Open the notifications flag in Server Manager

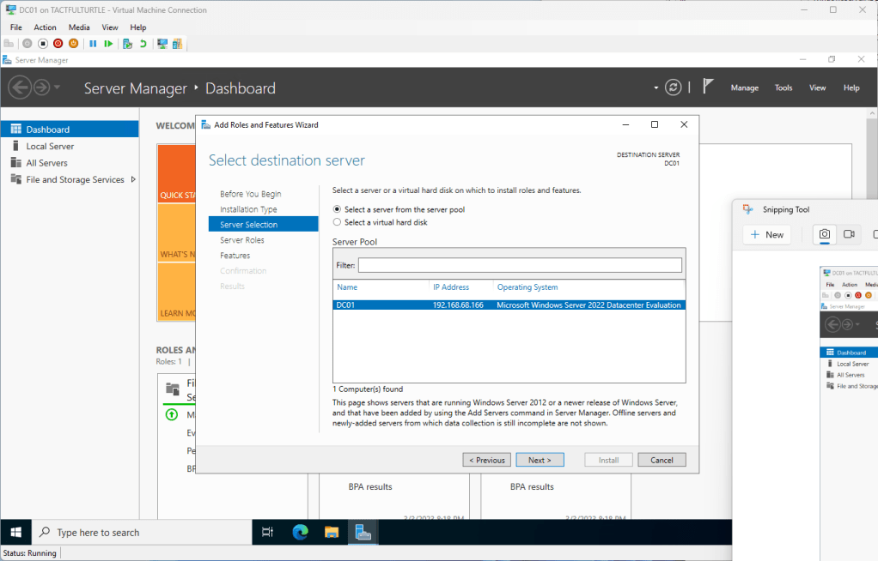point(708,87)
